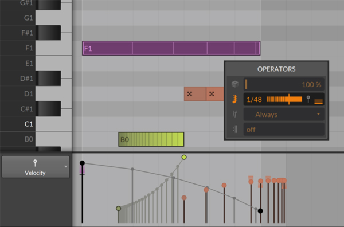Viewport: 344px width, 227px height.
Task: Click the black velocity end handle of F1
Action: tap(260, 211)
